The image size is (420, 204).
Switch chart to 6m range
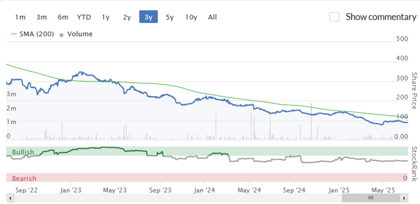[63, 17]
